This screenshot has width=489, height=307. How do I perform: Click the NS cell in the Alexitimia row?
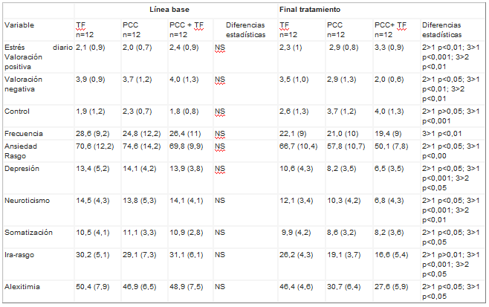click(219, 285)
